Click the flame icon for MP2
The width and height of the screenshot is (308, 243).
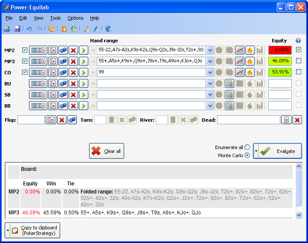coord(250,50)
